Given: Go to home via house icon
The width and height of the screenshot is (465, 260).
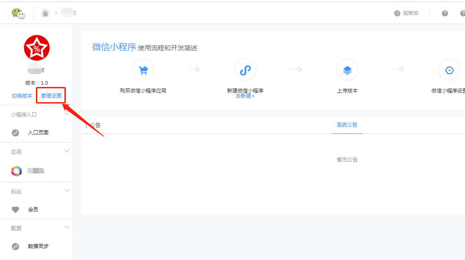Looking at the screenshot, I should [x=45, y=13].
